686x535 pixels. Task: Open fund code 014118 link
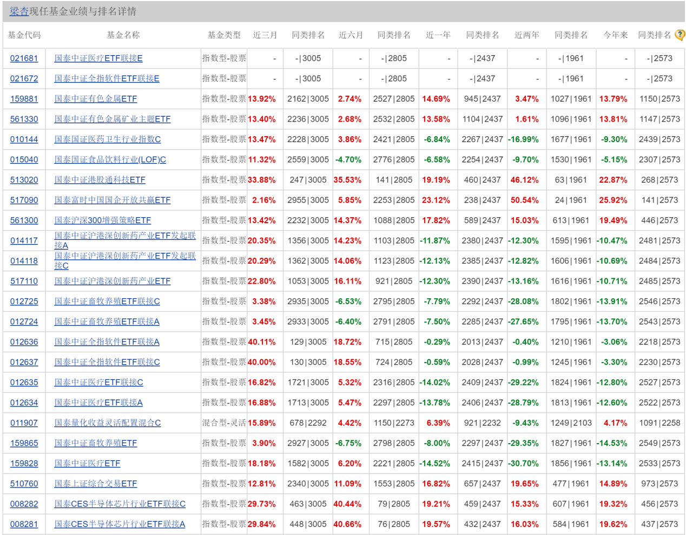24,261
